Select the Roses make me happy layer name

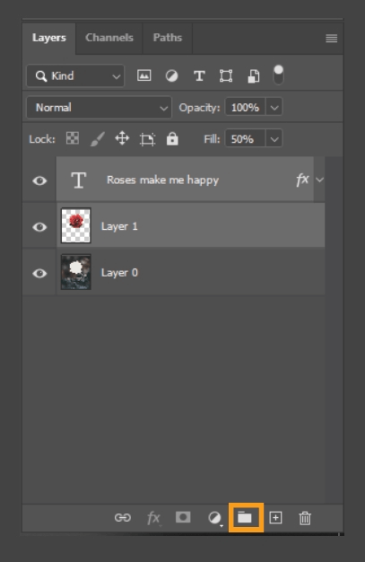tap(162, 180)
